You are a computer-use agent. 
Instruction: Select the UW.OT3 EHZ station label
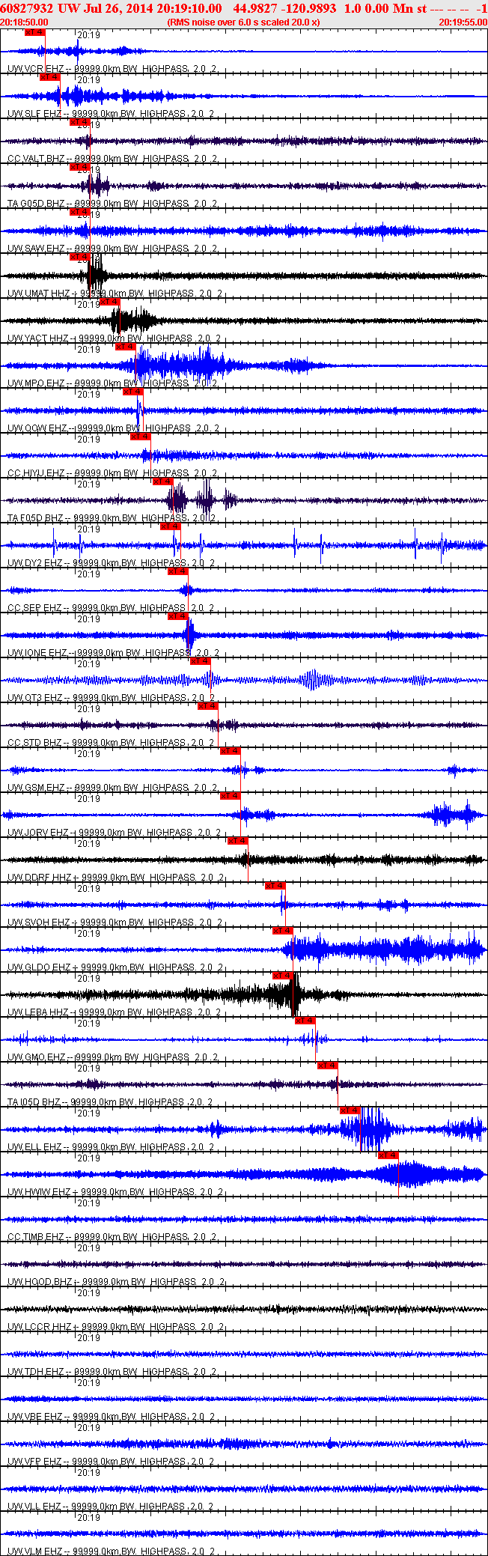pyautogui.click(x=35, y=698)
